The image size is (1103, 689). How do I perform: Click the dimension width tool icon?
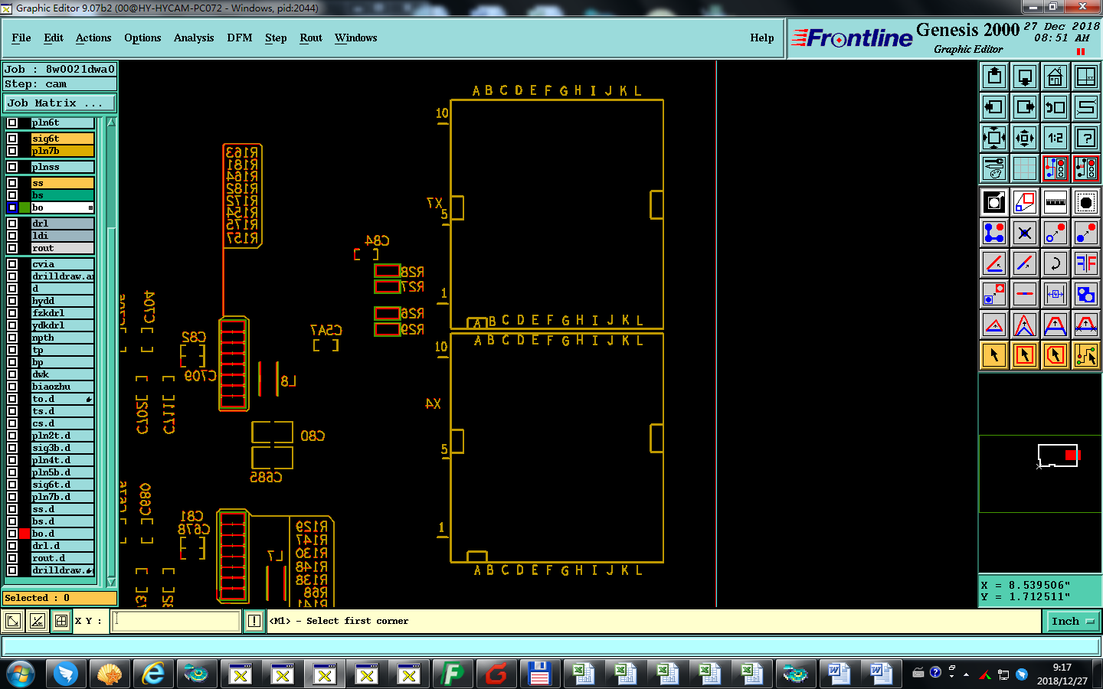pos(1056,294)
